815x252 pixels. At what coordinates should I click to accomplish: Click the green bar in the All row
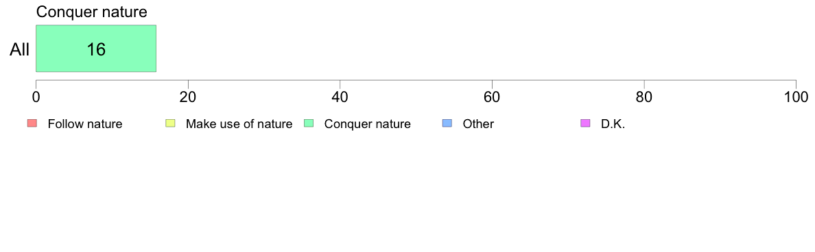pyautogui.click(x=95, y=48)
